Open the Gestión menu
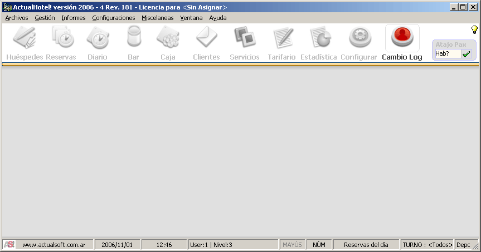 coord(45,18)
